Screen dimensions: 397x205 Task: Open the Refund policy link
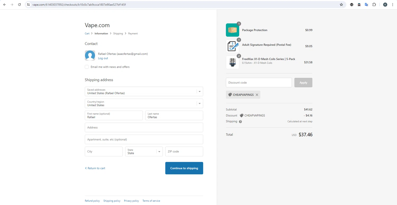click(92, 201)
